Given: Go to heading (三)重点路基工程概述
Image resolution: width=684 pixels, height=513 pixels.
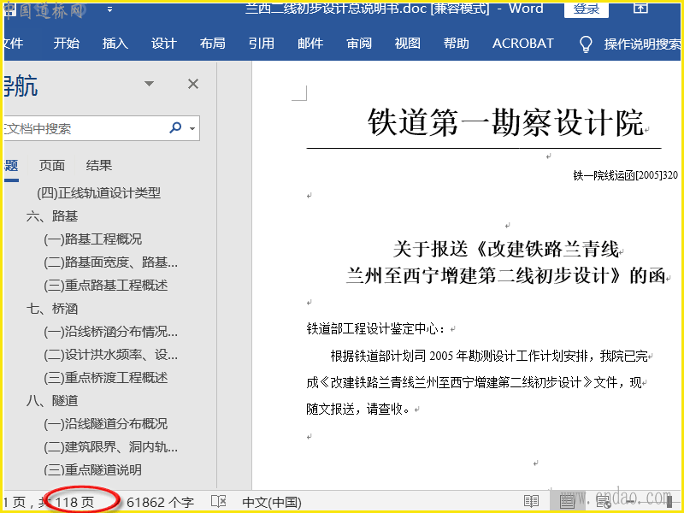Looking at the screenshot, I should click(106, 286).
